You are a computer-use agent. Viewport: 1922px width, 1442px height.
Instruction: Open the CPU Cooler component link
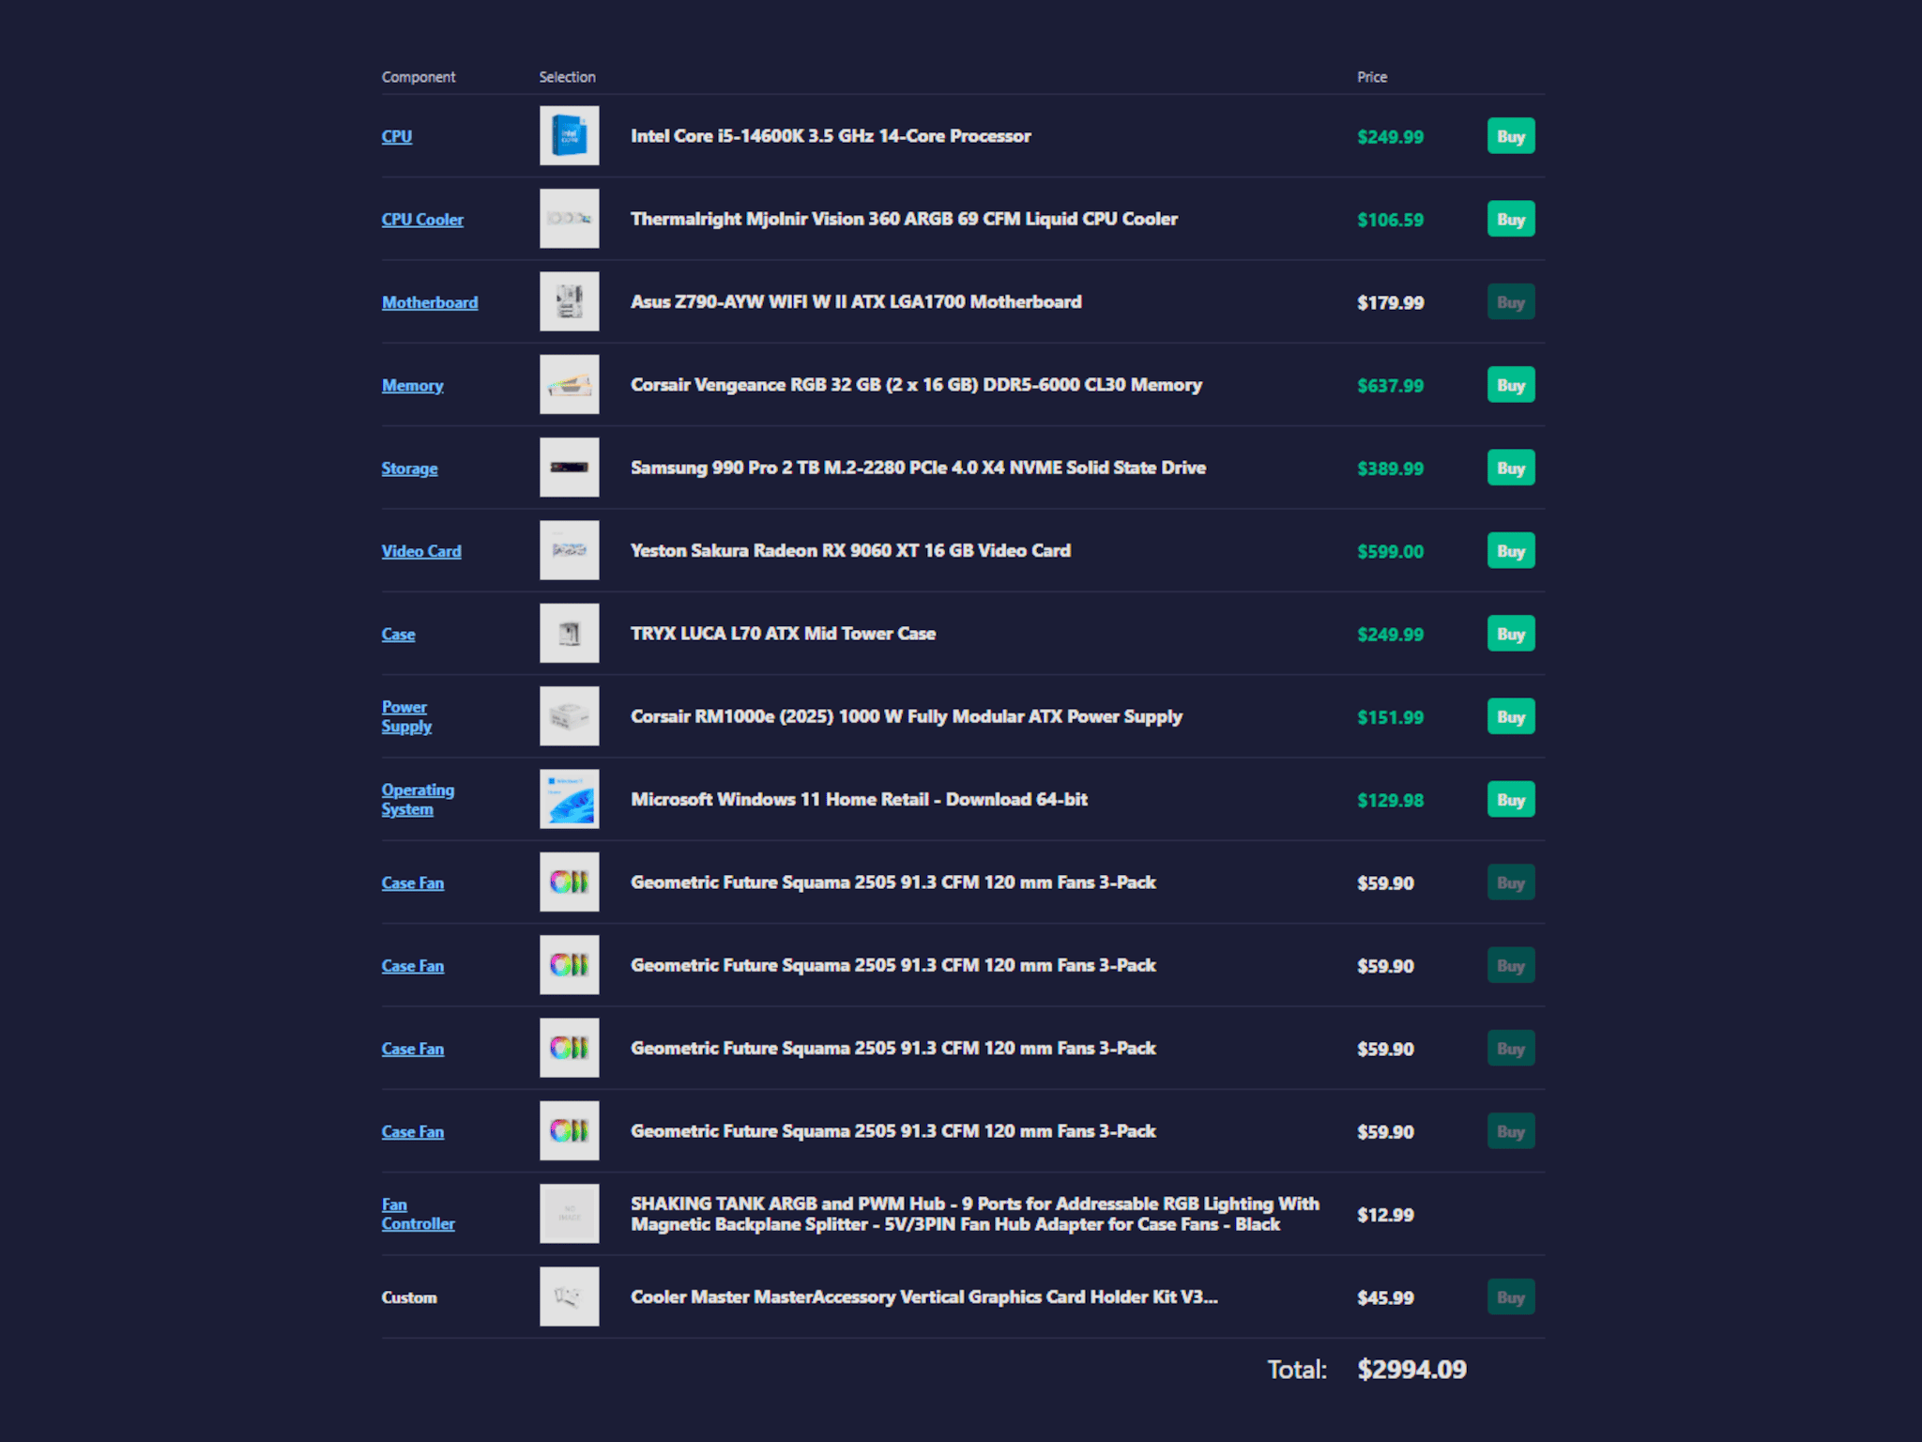(422, 219)
